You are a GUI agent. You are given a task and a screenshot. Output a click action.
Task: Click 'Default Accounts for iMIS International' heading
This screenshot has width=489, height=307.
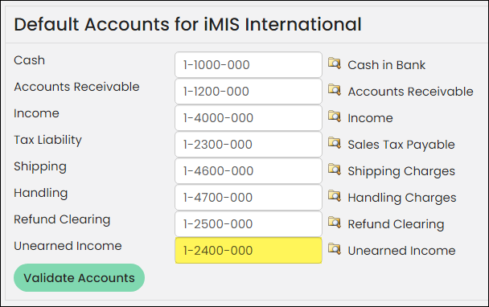coord(187,24)
